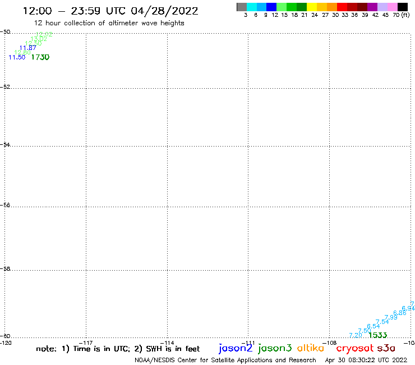Click the '33' label under the color scale
Screen dimensions: 415x365
coord(344,15)
